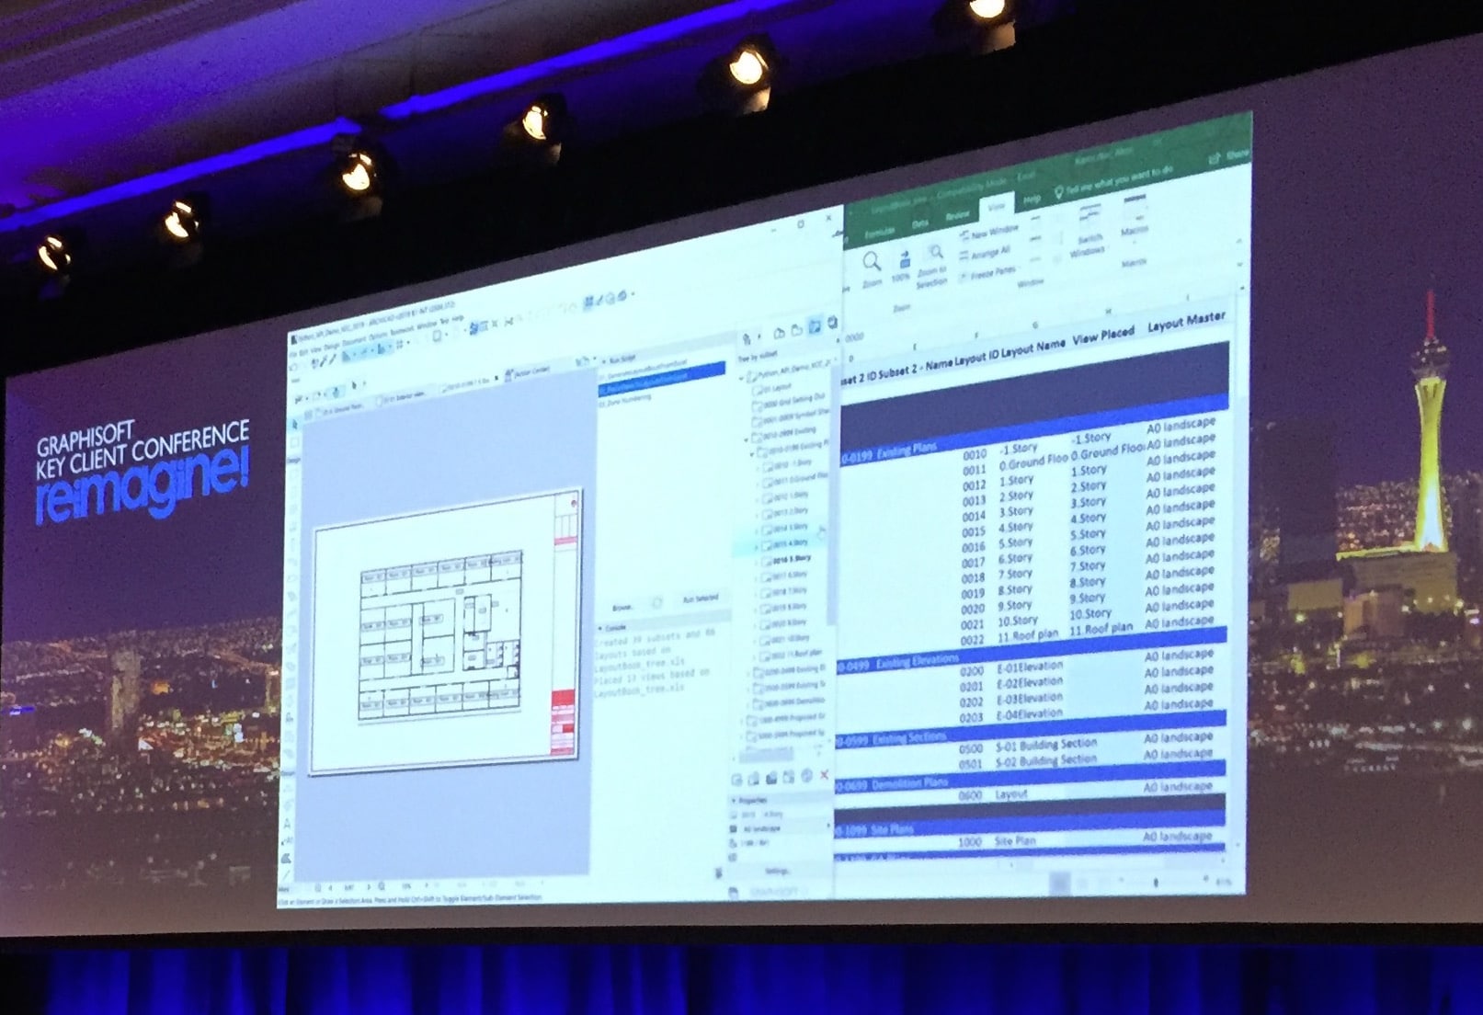Click layout ID cell 0016
1483x1015 pixels.
974,548
